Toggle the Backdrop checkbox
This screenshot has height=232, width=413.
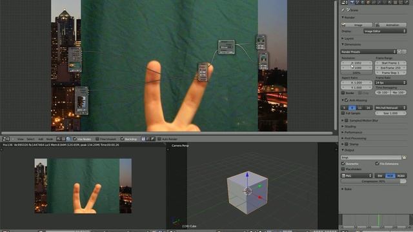[122, 139]
